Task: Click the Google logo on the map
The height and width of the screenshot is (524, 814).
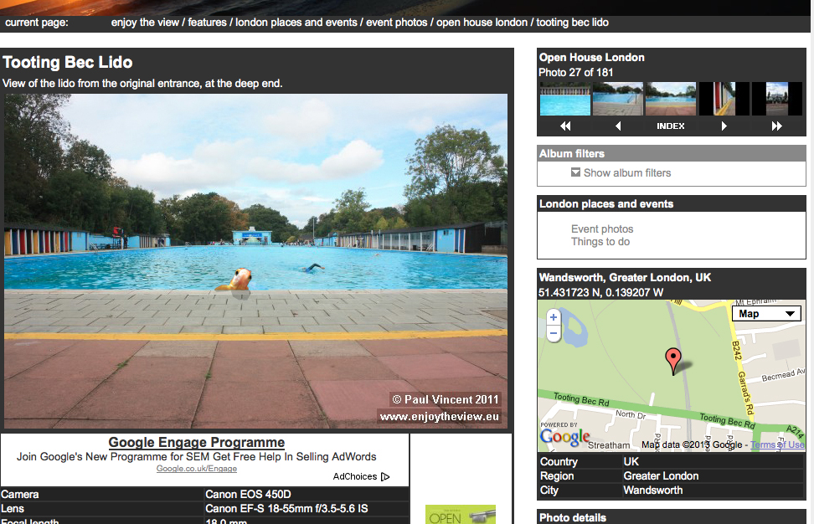Action: coord(564,436)
